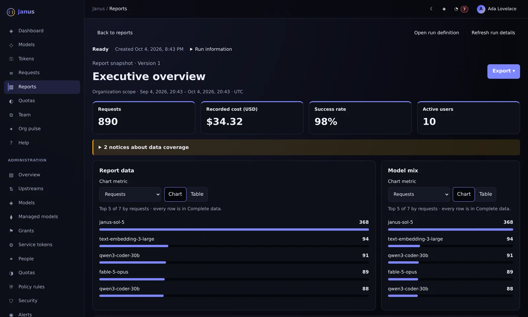
Task: Select Chart view in Report data
Action: [175, 194]
